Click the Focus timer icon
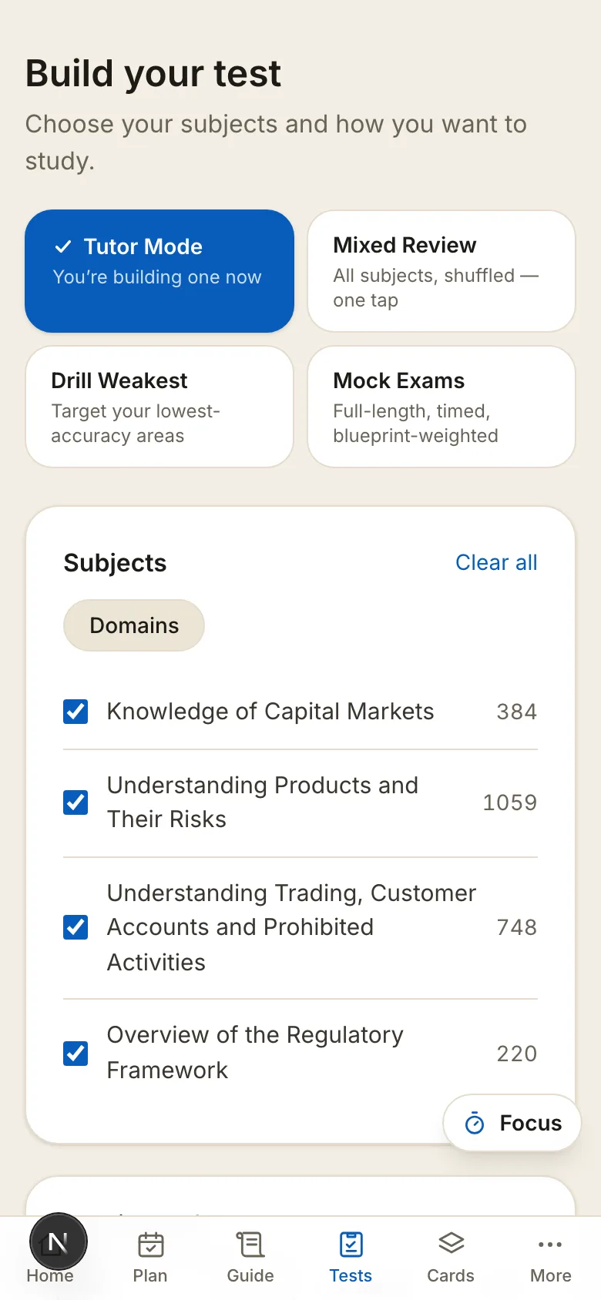 click(x=475, y=1124)
